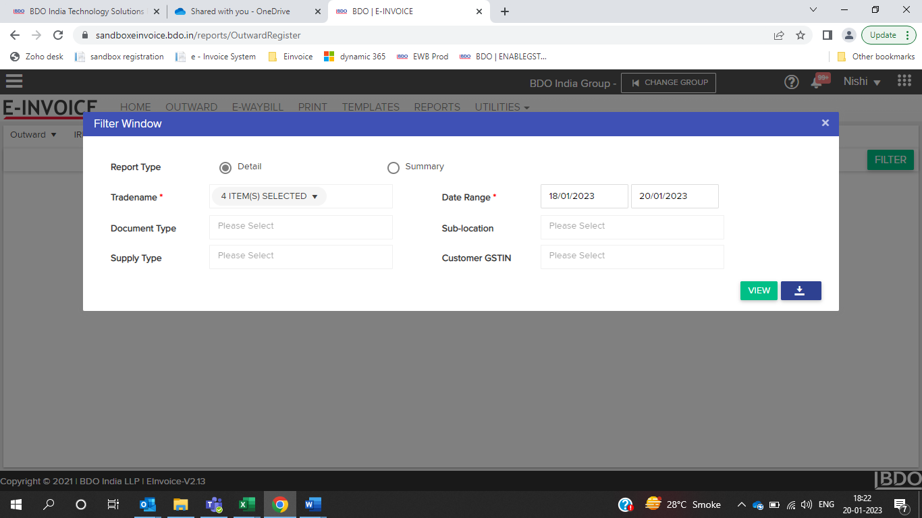Image resolution: width=922 pixels, height=518 pixels.
Task: Click the CHANGE GROUP button
Action: click(x=668, y=82)
